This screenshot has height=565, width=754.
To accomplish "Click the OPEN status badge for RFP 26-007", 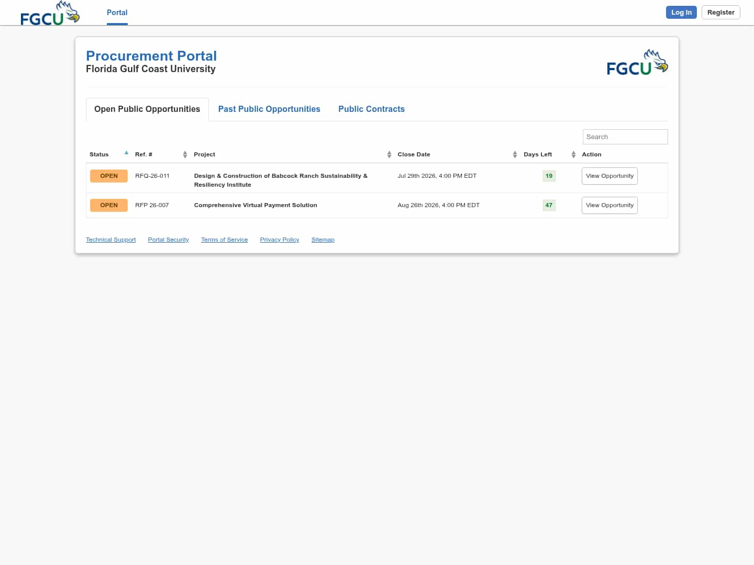I will (x=109, y=205).
